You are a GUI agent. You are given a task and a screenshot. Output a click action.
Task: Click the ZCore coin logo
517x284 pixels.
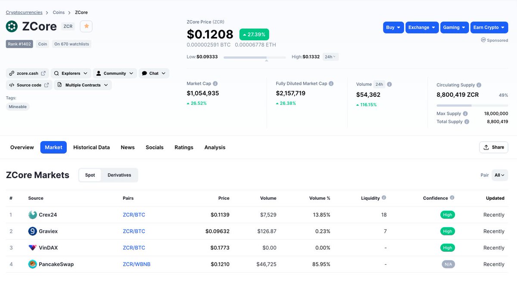[12, 26]
